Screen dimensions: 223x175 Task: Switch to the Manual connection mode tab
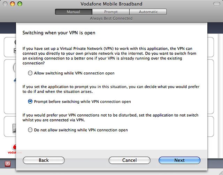click(x=73, y=12)
